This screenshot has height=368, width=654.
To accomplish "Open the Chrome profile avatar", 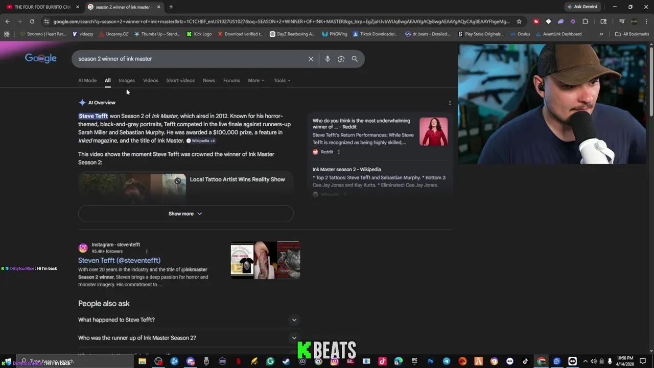I will click(x=634, y=21).
